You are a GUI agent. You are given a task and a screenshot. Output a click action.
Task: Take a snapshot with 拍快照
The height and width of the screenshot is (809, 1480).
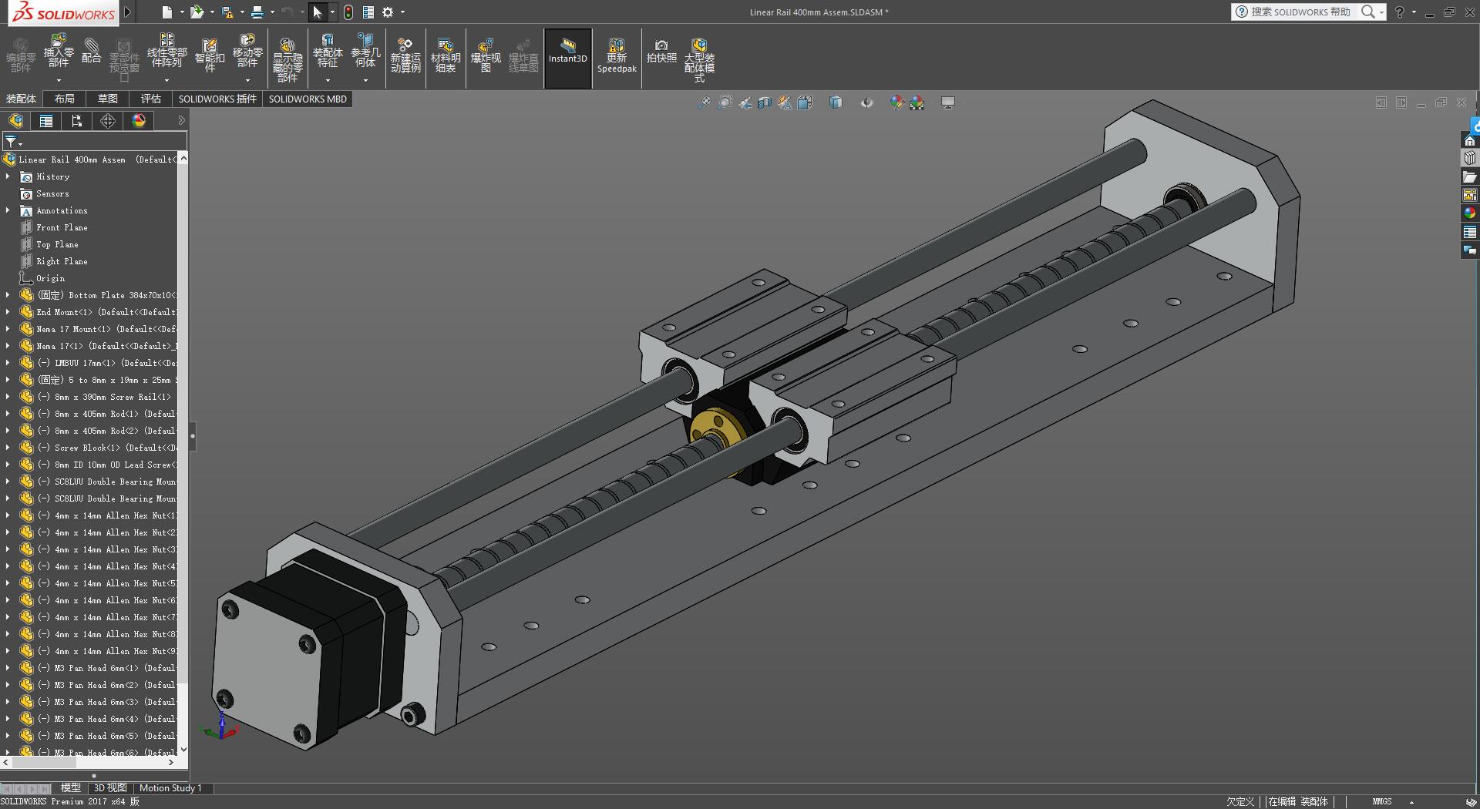click(661, 54)
